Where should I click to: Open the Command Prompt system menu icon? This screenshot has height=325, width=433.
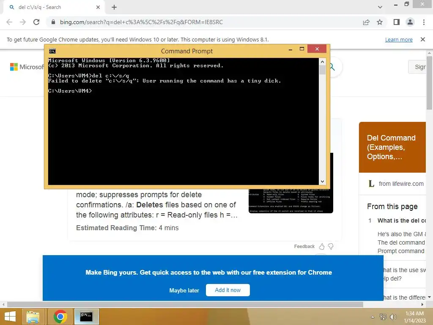[52, 51]
